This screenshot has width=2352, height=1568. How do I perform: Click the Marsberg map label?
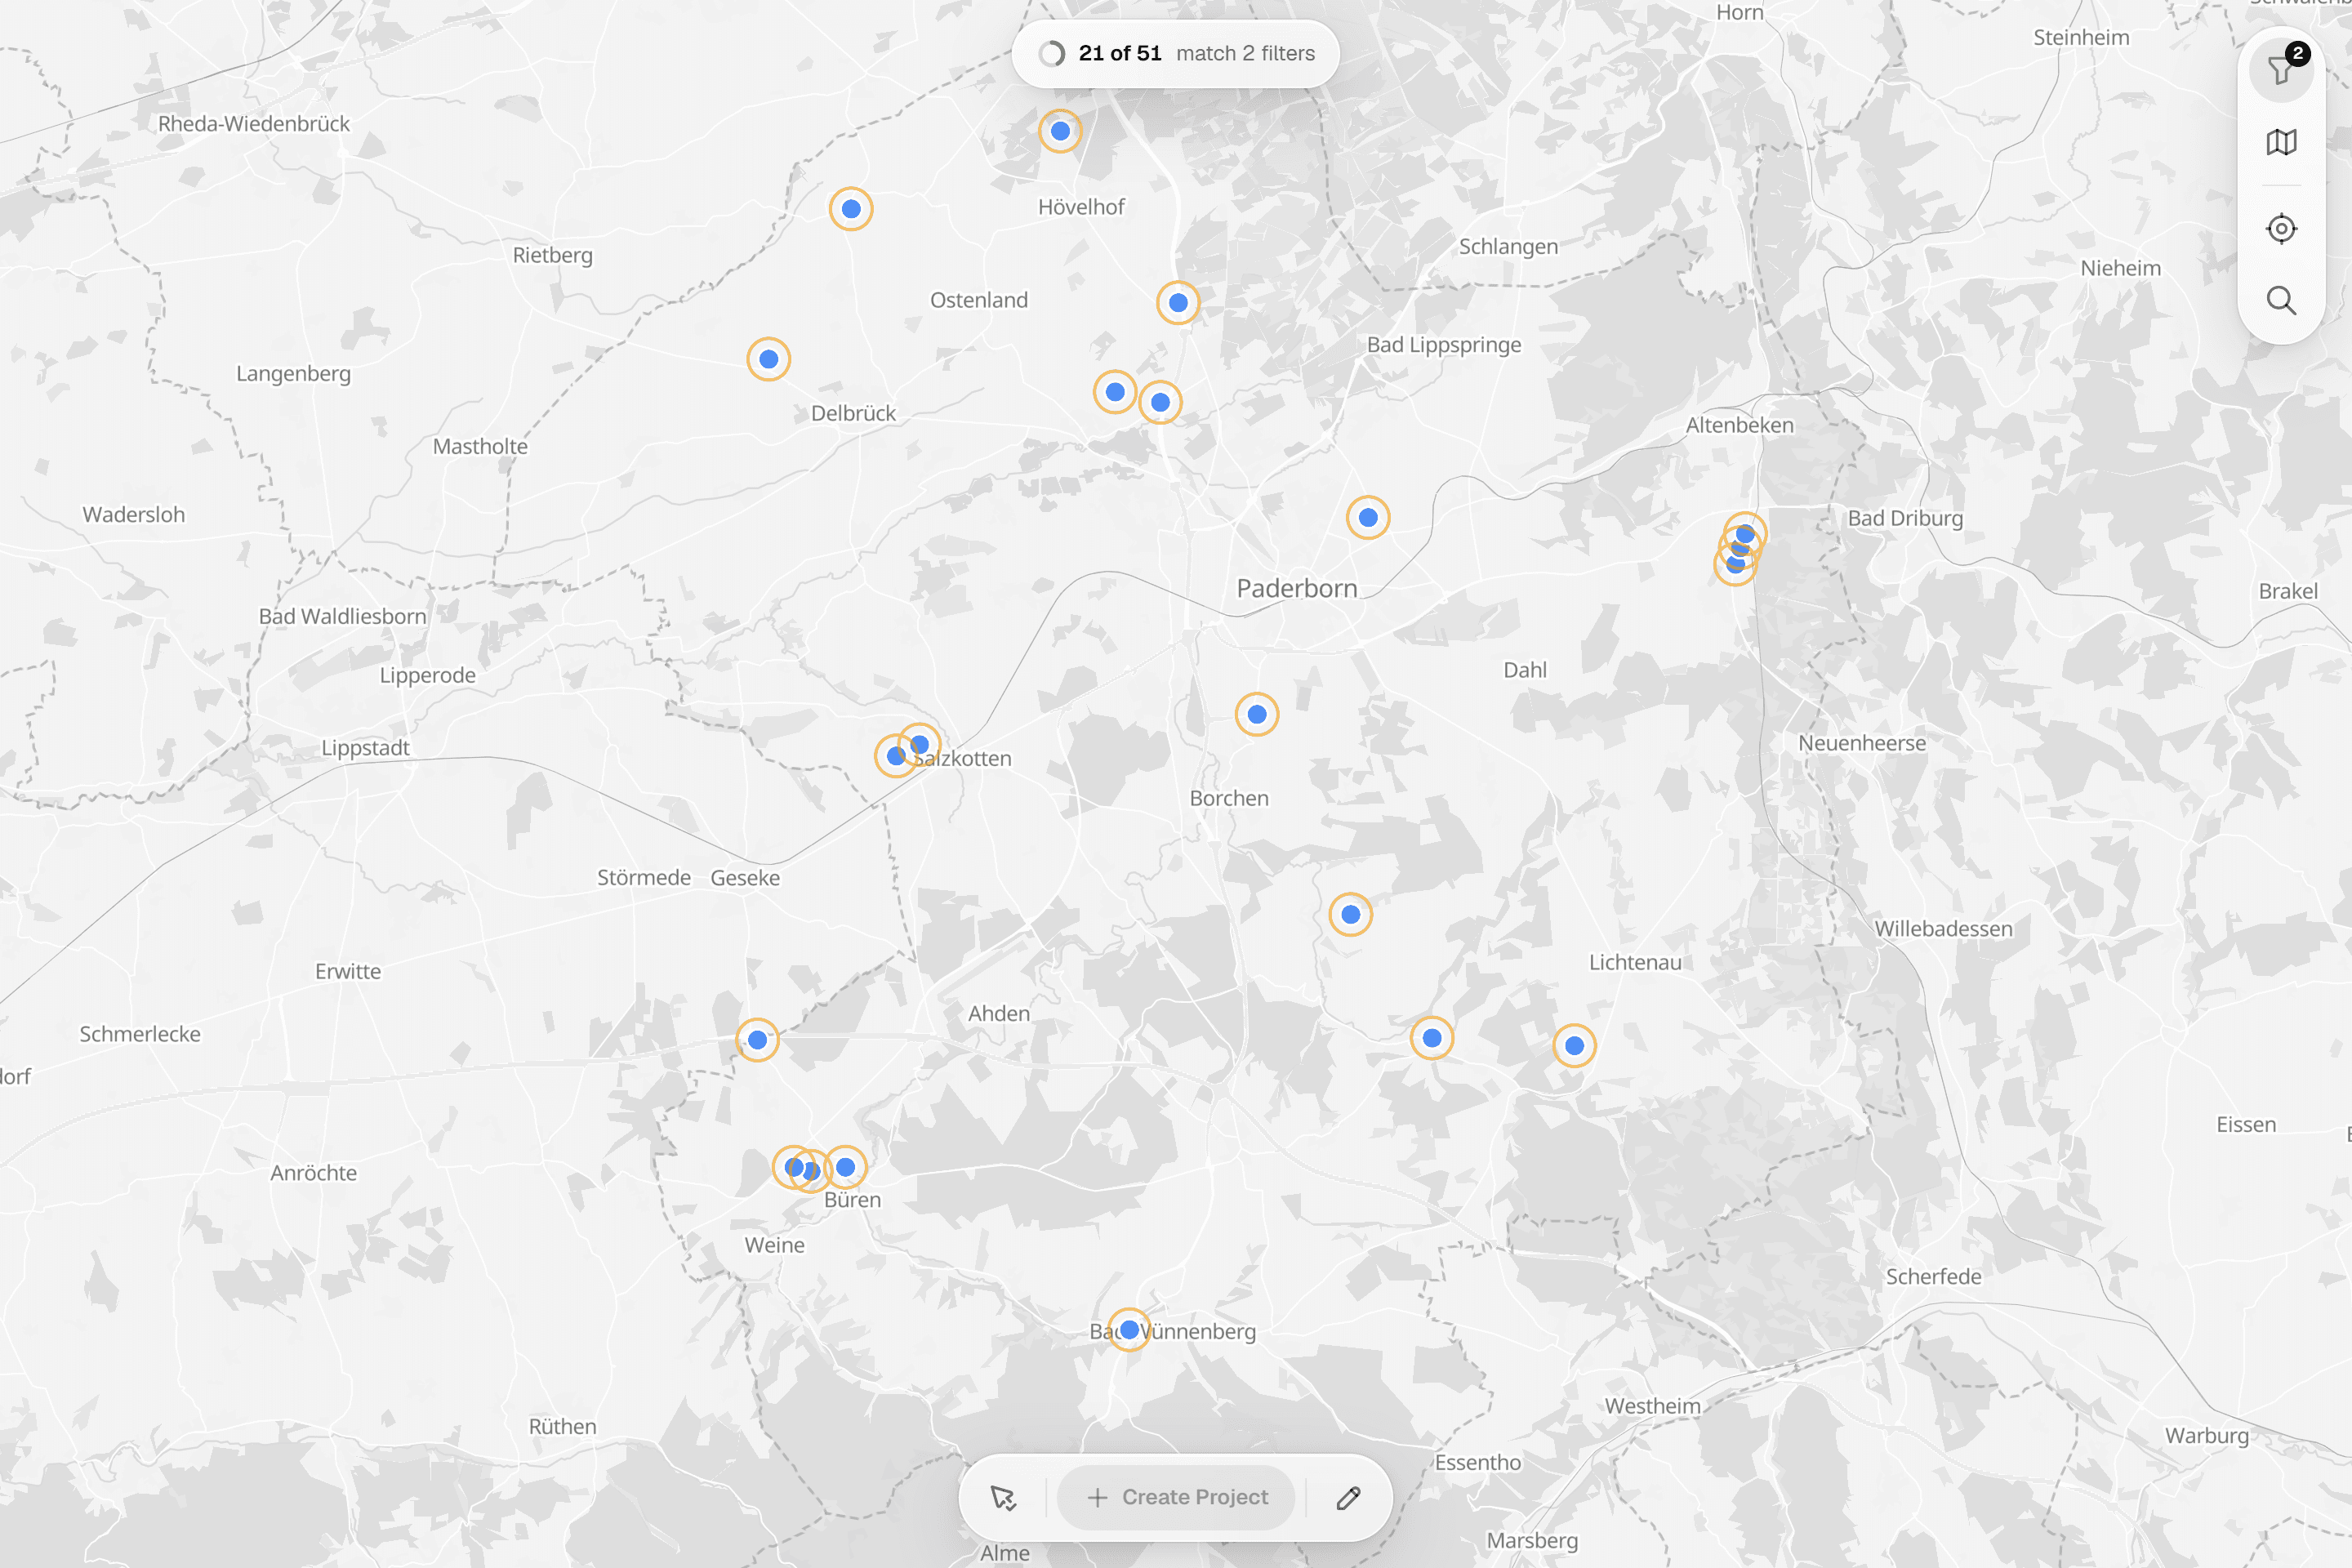1532,1540
